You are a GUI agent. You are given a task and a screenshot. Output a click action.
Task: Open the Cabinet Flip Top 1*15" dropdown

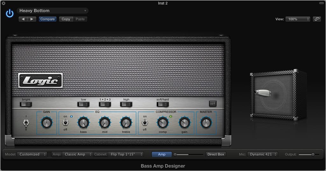[x=126, y=154]
